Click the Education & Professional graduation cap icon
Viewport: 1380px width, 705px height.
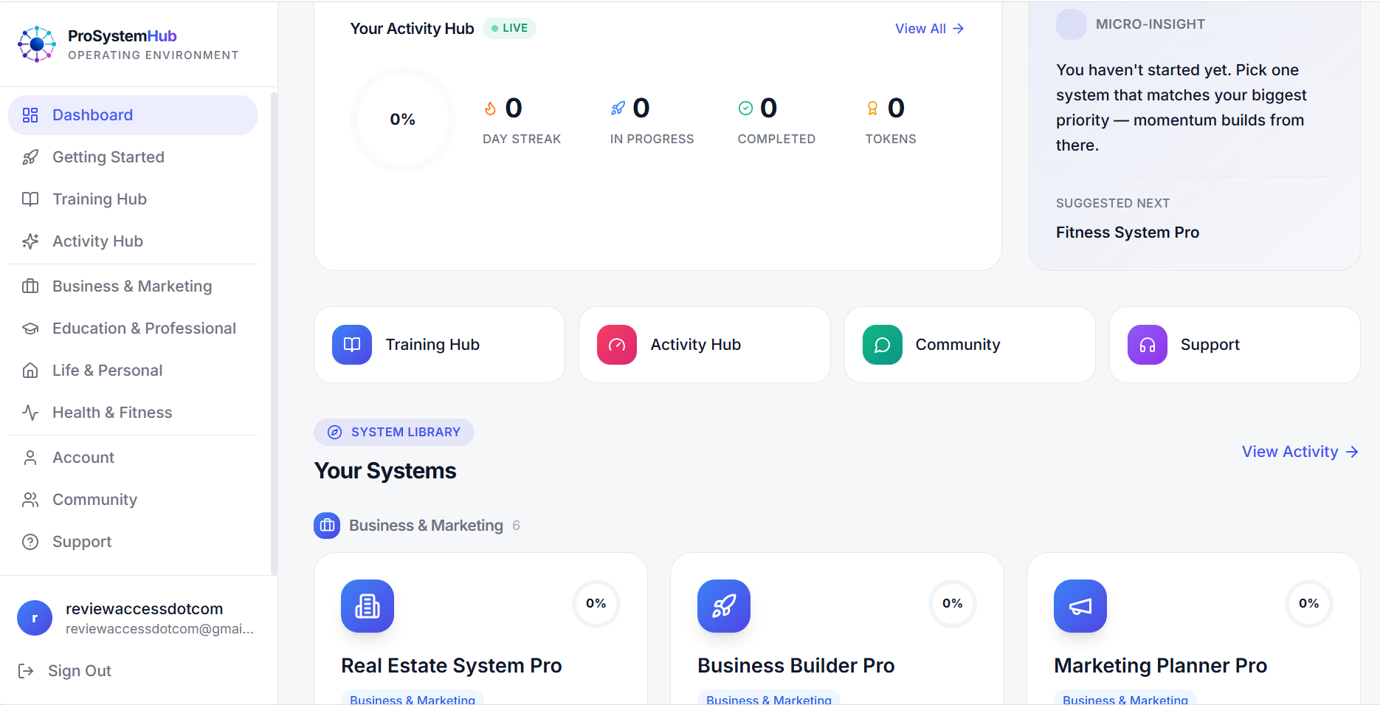[30, 329]
